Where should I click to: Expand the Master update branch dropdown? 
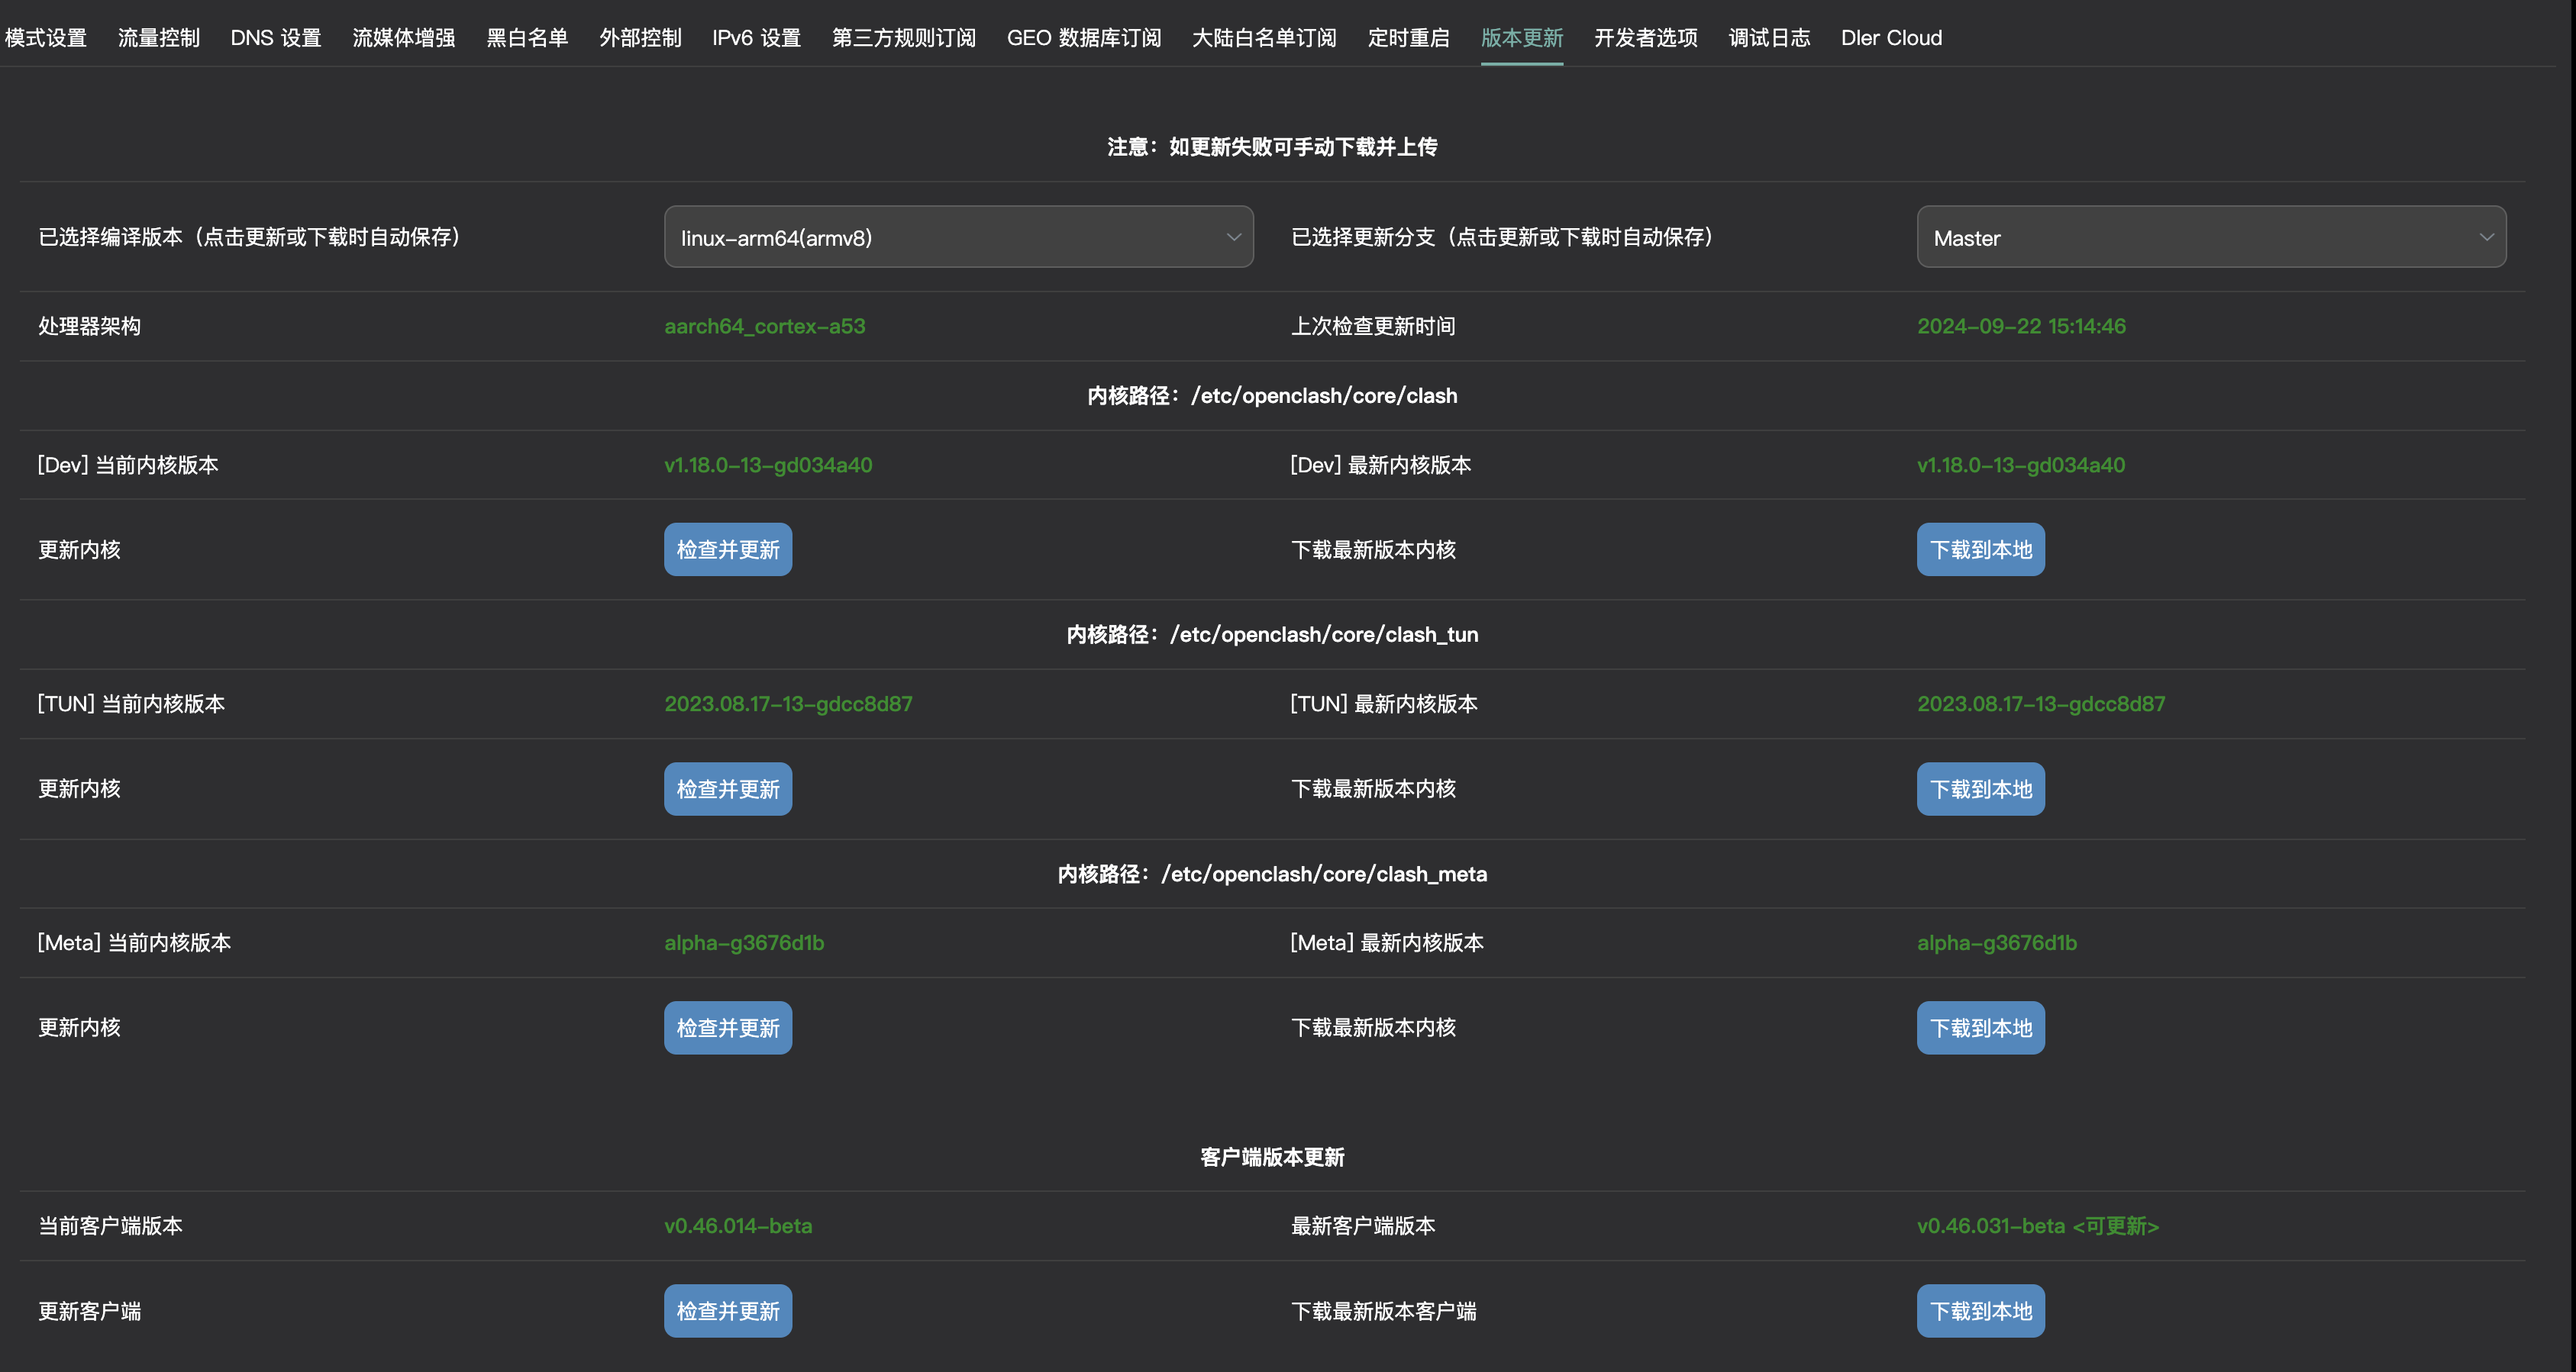point(2210,238)
